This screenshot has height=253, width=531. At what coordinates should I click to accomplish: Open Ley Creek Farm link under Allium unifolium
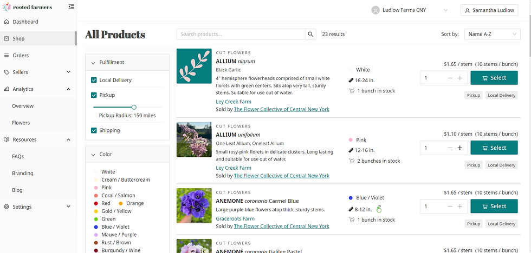(x=234, y=168)
